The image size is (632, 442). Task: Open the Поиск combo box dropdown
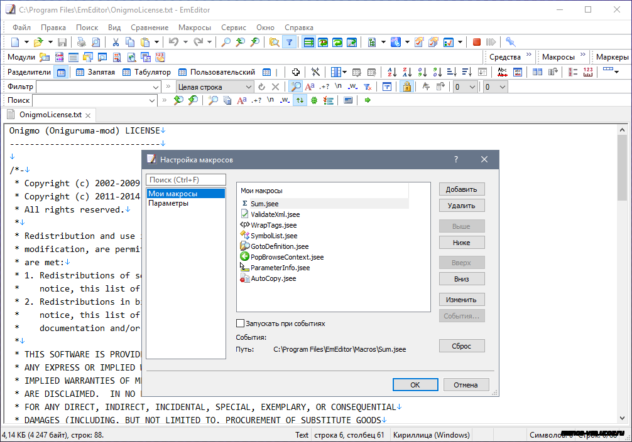(152, 100)
